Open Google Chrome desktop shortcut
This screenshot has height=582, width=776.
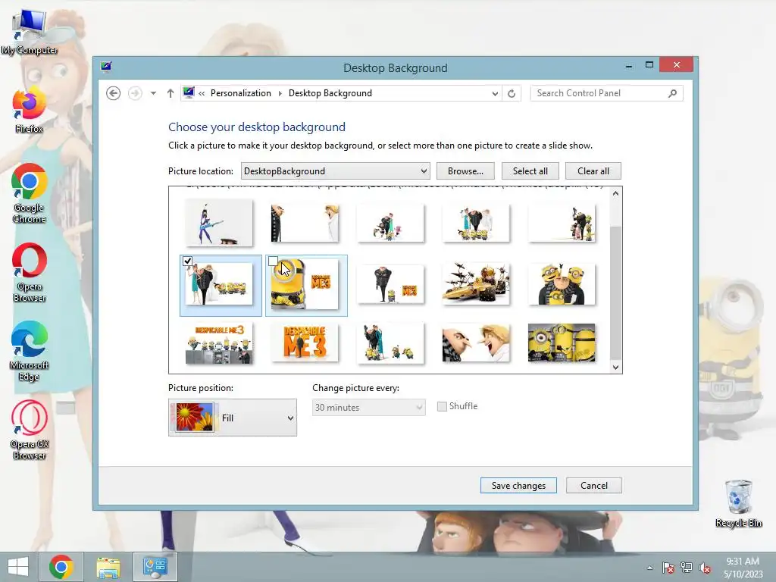(x=30, y=193)
